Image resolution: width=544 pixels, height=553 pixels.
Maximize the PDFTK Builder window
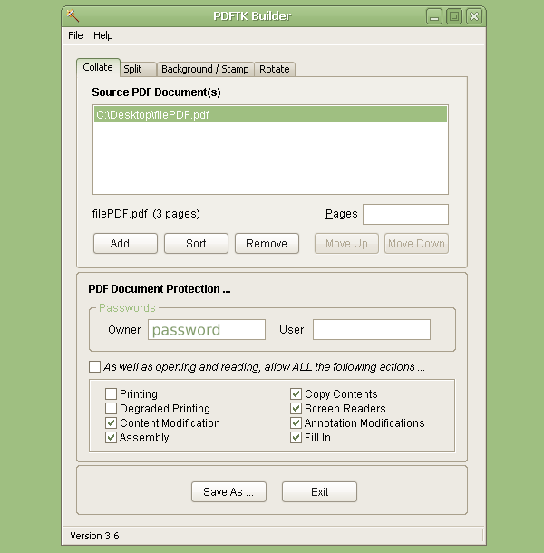pyautogui.click(x=454, y=16)
